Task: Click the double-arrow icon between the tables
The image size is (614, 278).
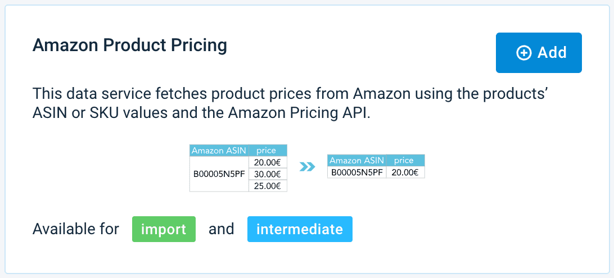Action: click(307, 167)
